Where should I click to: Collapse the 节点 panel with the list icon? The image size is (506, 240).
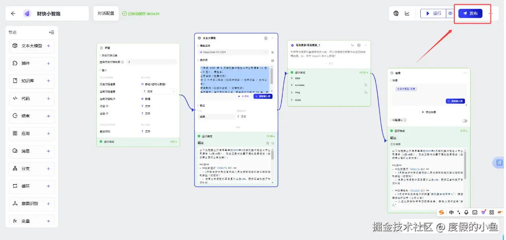tap(52, 32)
